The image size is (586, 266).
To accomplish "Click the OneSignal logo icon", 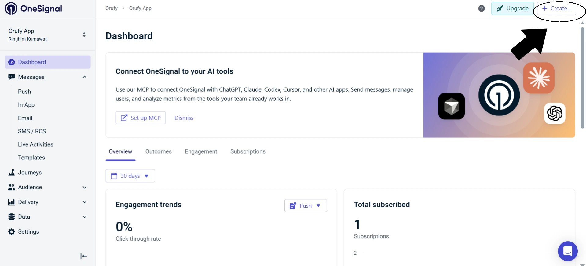I will tap(11, 9).
